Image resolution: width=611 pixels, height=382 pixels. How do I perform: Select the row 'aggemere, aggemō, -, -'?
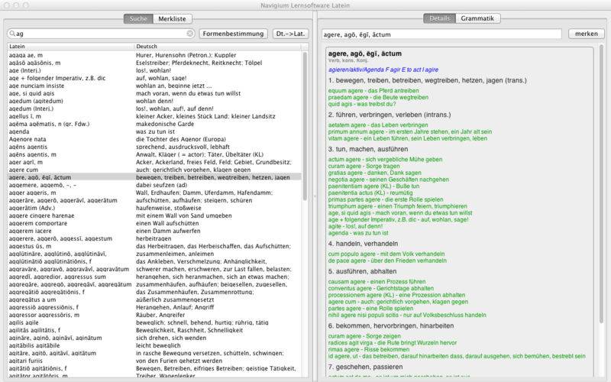[x=154, y=185]
